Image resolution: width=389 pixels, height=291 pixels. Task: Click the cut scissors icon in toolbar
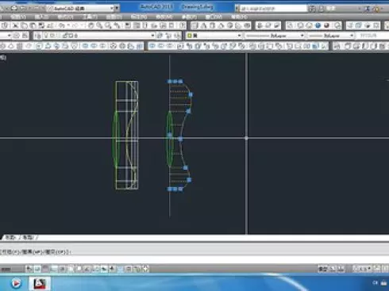click(15, 25)
